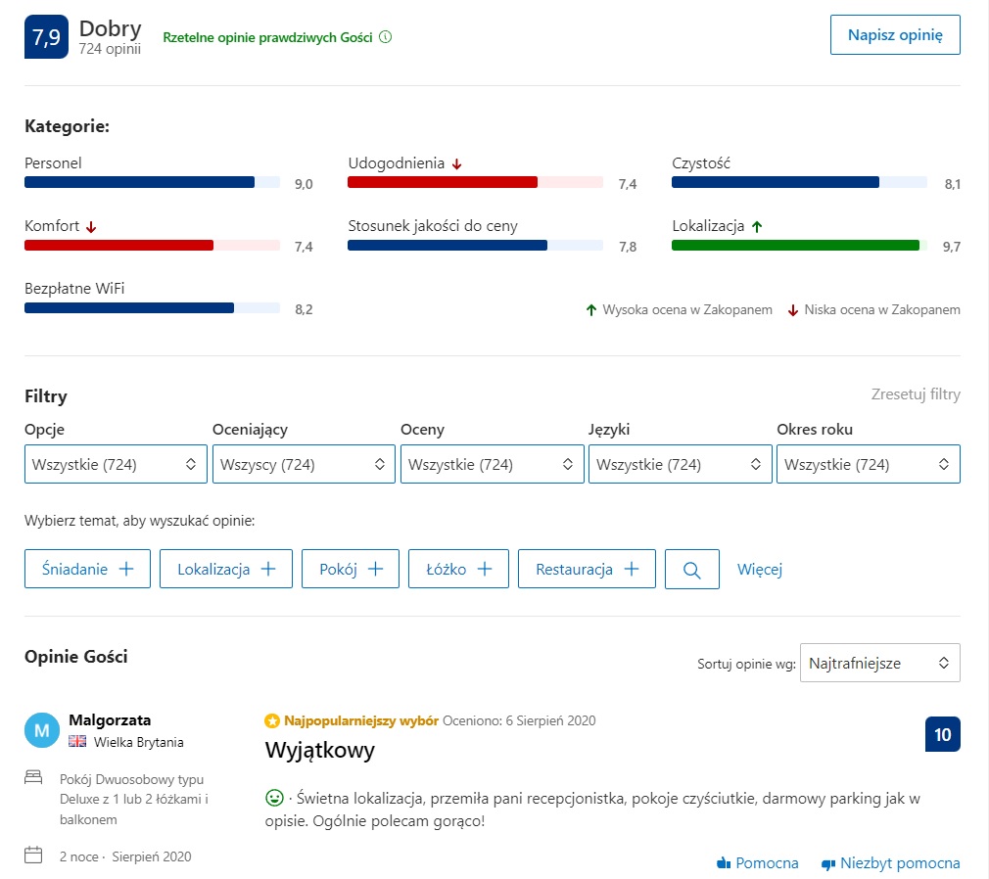989x879 pixels.
Task: Click the Napisz opinię button
Action: pos(894,34)
